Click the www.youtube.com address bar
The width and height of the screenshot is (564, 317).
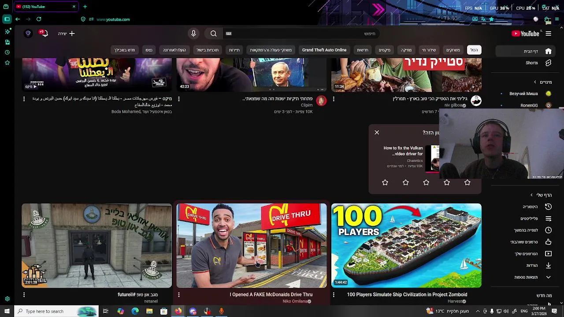pyautogui.click(x=113, y=19)
